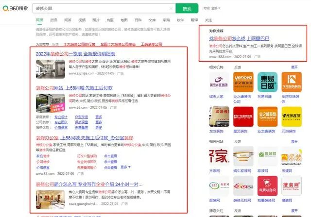Switch to the 资讯 tab
The width and height of the screenshot is (311, 217).
pyautogui.click(x=53, y=20)
